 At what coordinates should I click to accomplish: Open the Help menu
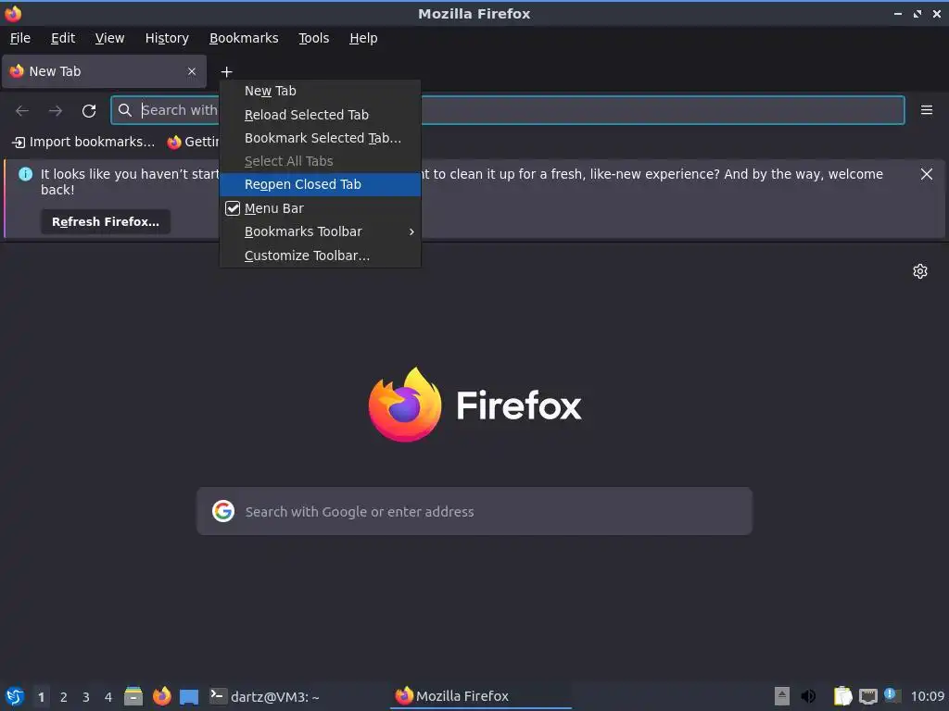363,38
